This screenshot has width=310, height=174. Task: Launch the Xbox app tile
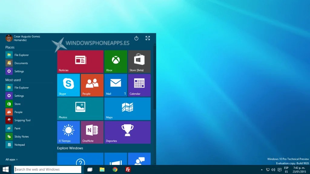pyautogui.click(x=116, y=62)
